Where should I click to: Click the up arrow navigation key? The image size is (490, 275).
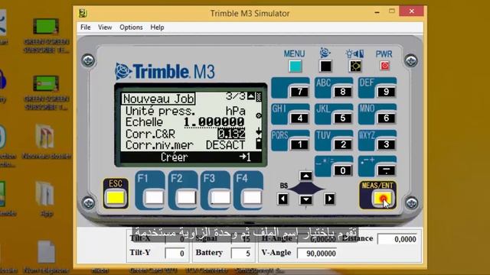306,176
